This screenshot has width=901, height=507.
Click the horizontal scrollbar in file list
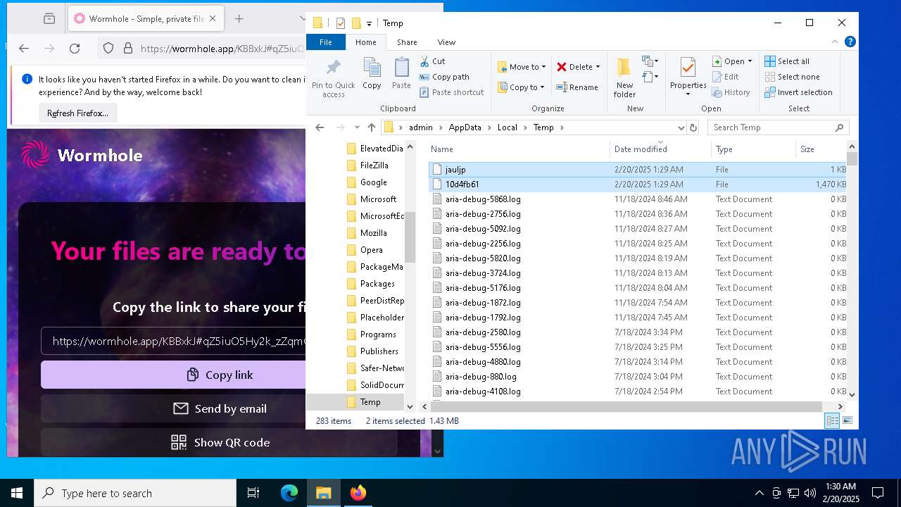click(x=626, y=406)
